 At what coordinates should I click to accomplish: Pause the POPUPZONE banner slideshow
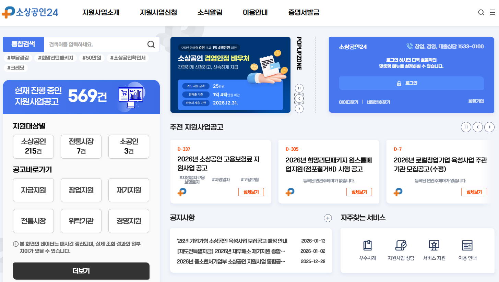(x=299, y=88)
